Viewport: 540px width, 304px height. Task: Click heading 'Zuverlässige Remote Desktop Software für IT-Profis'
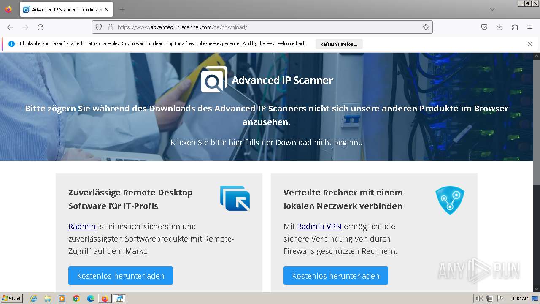(x=130, y=199)
